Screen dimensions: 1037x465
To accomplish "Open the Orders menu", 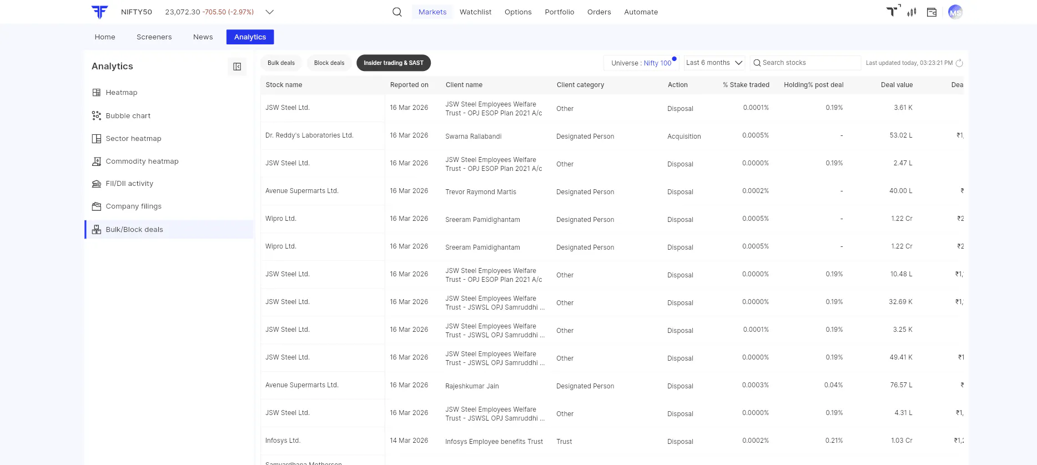I will [599, 12].
